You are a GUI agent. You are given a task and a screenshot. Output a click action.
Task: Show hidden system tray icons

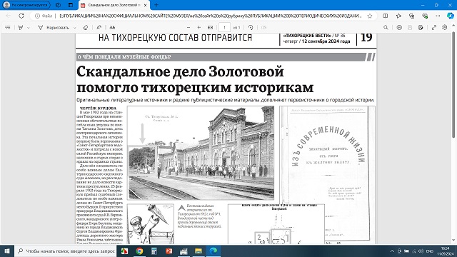(x=392, y=251)
